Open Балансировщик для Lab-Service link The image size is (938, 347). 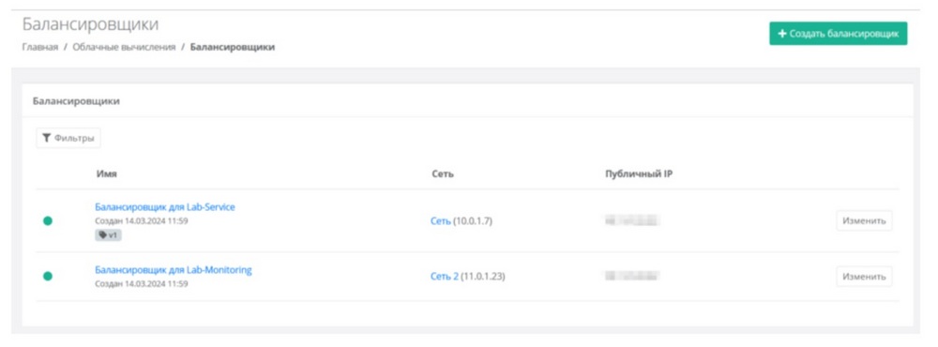tap(165, 207)
